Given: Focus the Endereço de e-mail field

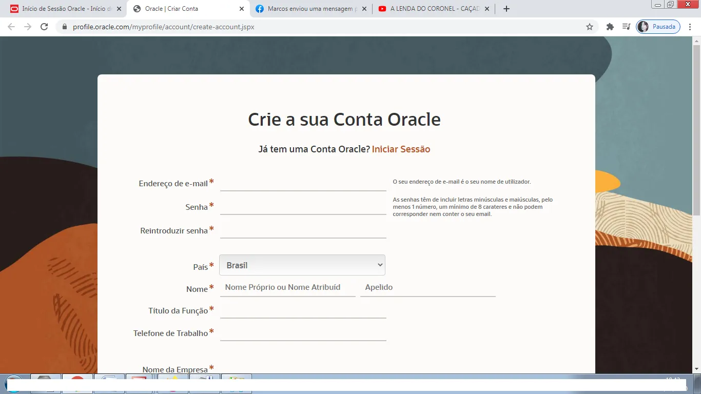Looking at the screenshot, I should tap(303, 183).
